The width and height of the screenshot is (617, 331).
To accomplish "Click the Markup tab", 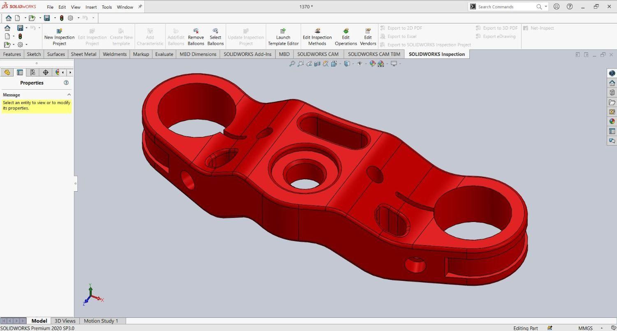I will point(141,54).
